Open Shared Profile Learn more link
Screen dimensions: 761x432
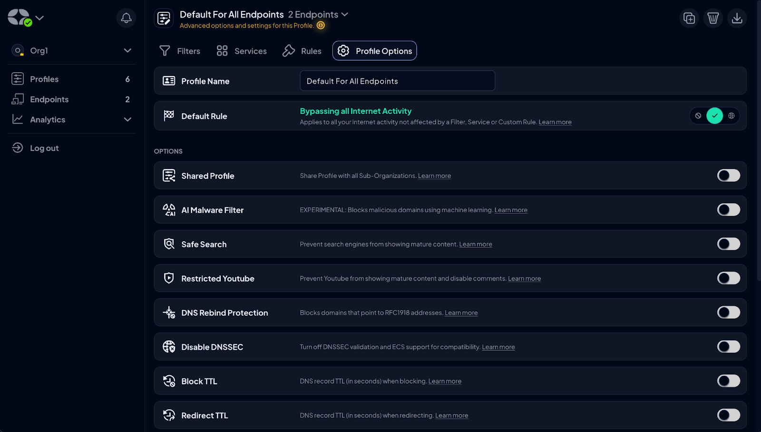tap(434, 176)
